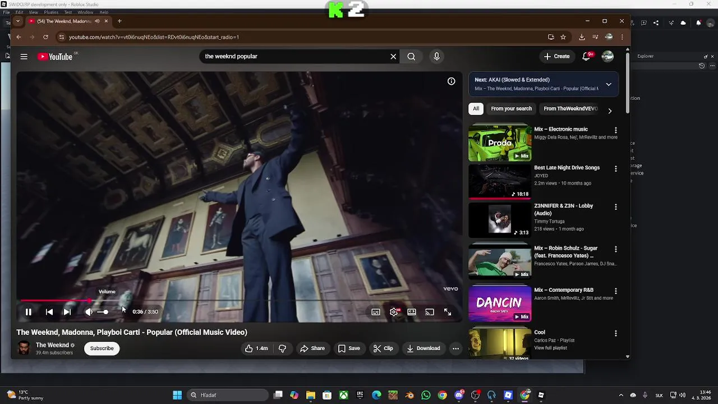The width and height of the screenshot is (718, 404).
Task: Mute the video with speaker icon
Action: (89, 312)
